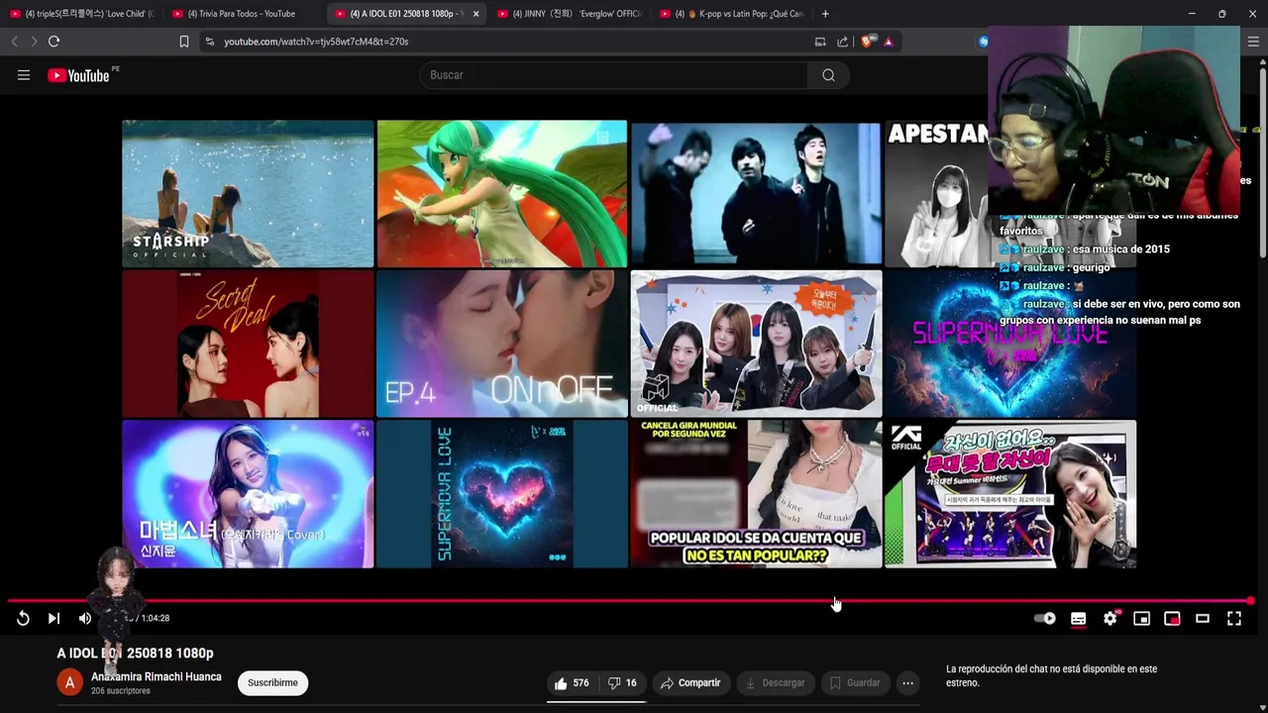Click the Descargar download button
Screen dimensions: 1268x713
[775, 682]
